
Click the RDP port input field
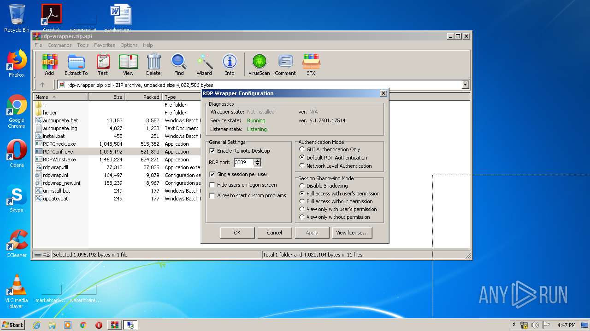pyautogui.click(x=243, y=162)
